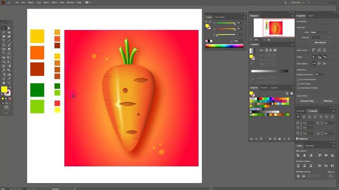The width and height of the screenshot is (339, 190).
Task: Switch Swatches to thumbnail view
Action: point(292,93)
